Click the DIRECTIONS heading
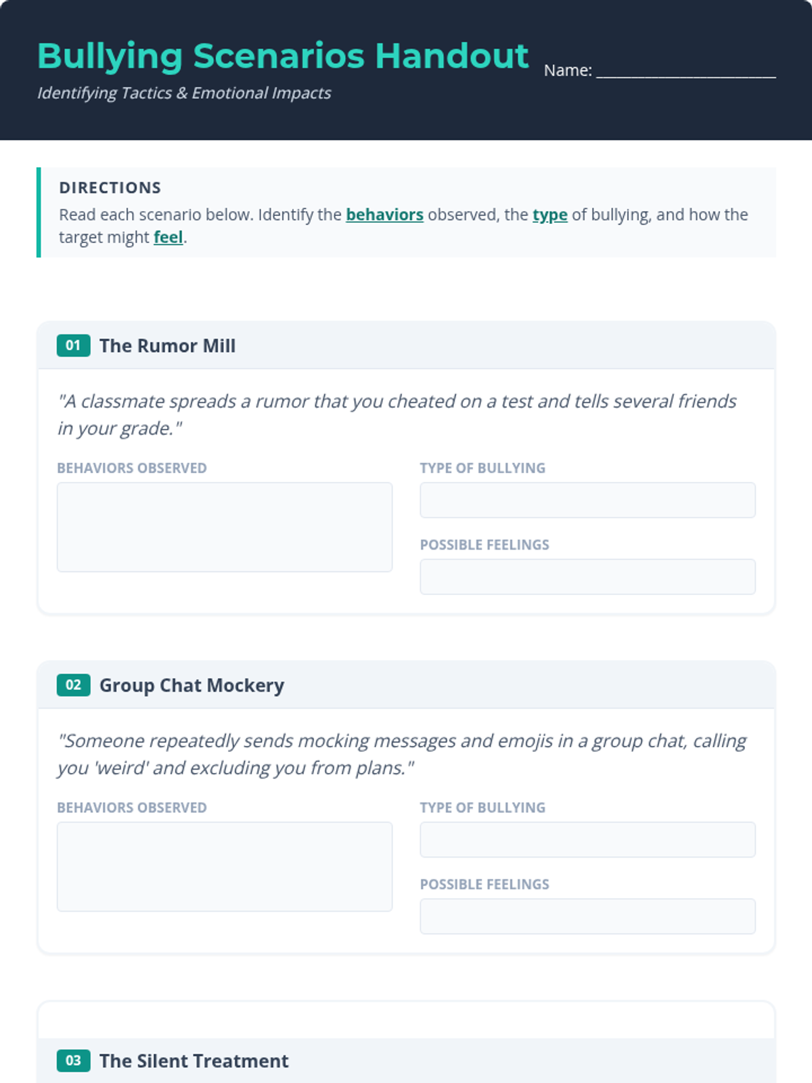Viewport: 812px width, 1083px height. pos(110,187)
